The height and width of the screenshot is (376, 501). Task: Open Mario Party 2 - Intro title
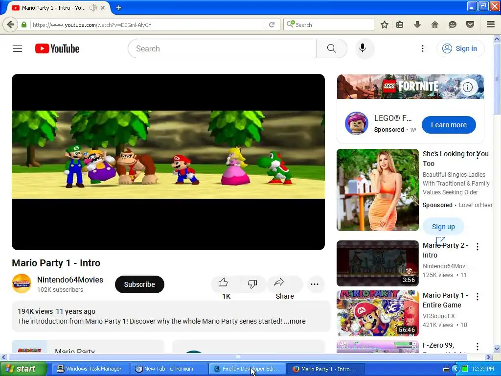445,250
